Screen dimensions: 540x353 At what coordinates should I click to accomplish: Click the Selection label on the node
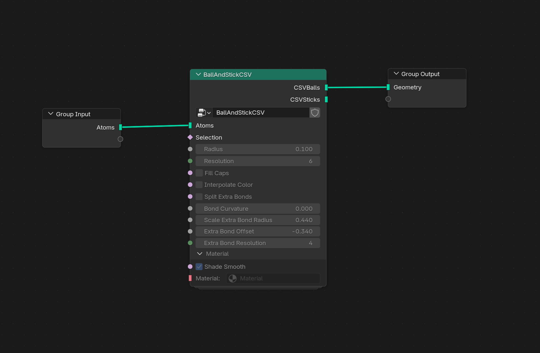pyautogui.click(x=209, y=138)
